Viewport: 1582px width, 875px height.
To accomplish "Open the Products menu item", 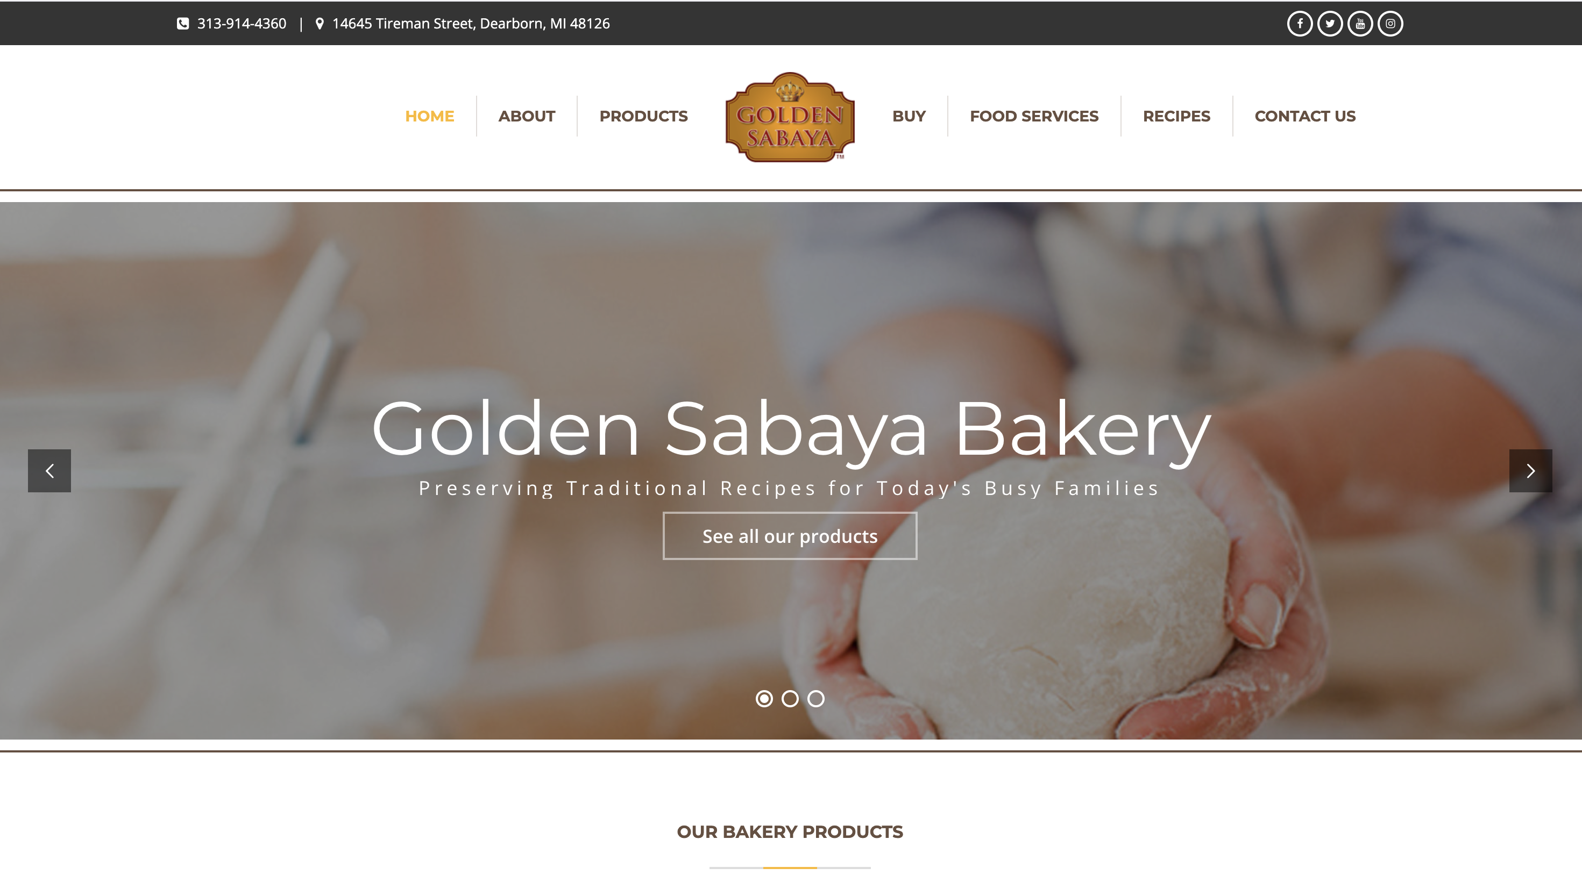I will point(643,116).
